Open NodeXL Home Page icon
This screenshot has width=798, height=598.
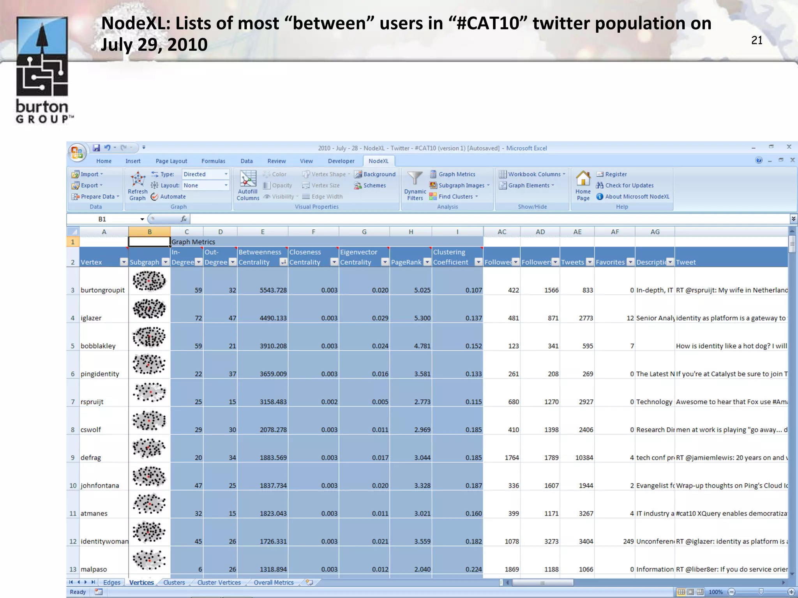[583, 179]
